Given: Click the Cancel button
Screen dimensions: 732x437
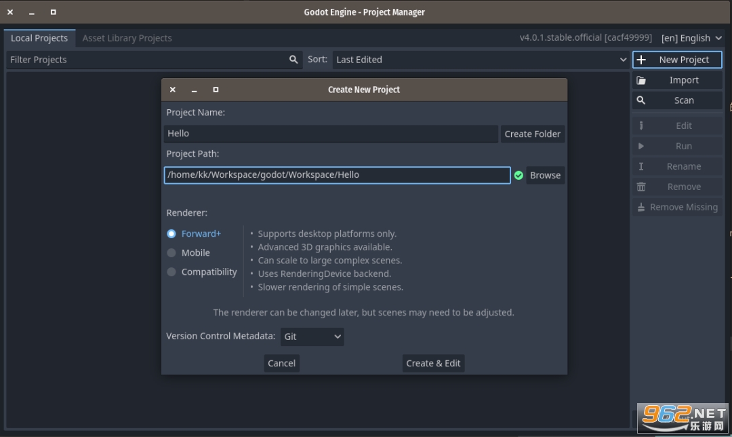Looking at the screenshot, I should click(281, 363).
